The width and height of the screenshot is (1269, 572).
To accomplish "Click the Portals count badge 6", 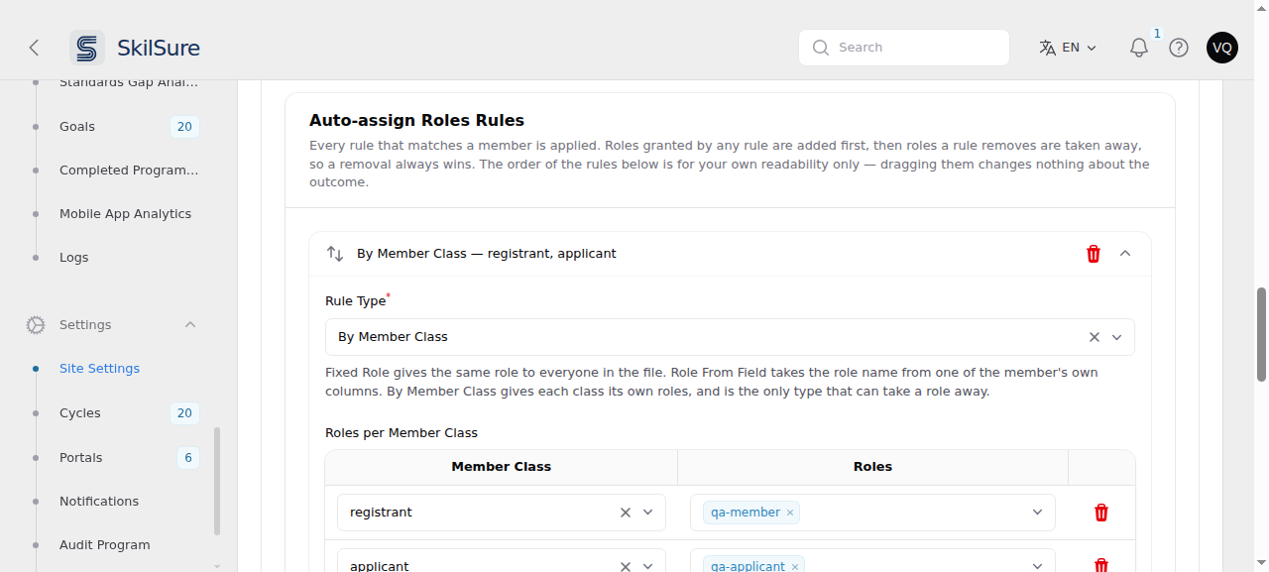I will point(188,458).
